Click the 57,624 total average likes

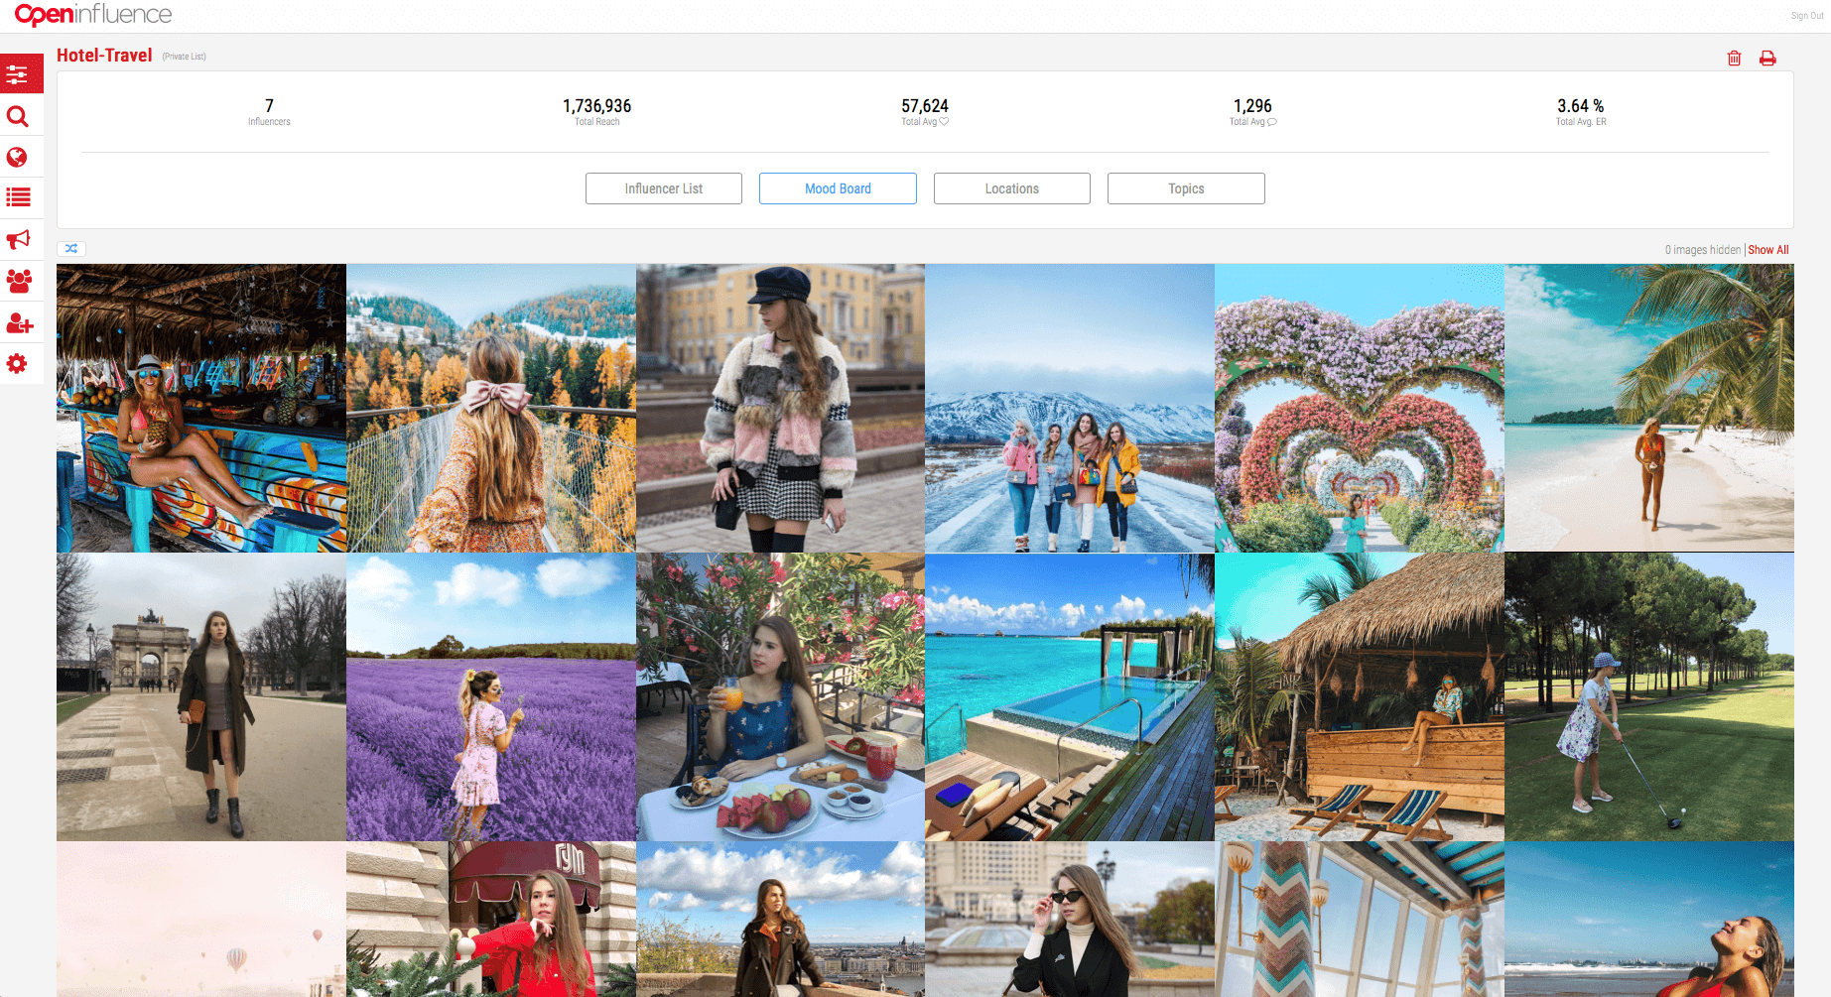click(x=925, y=106)
